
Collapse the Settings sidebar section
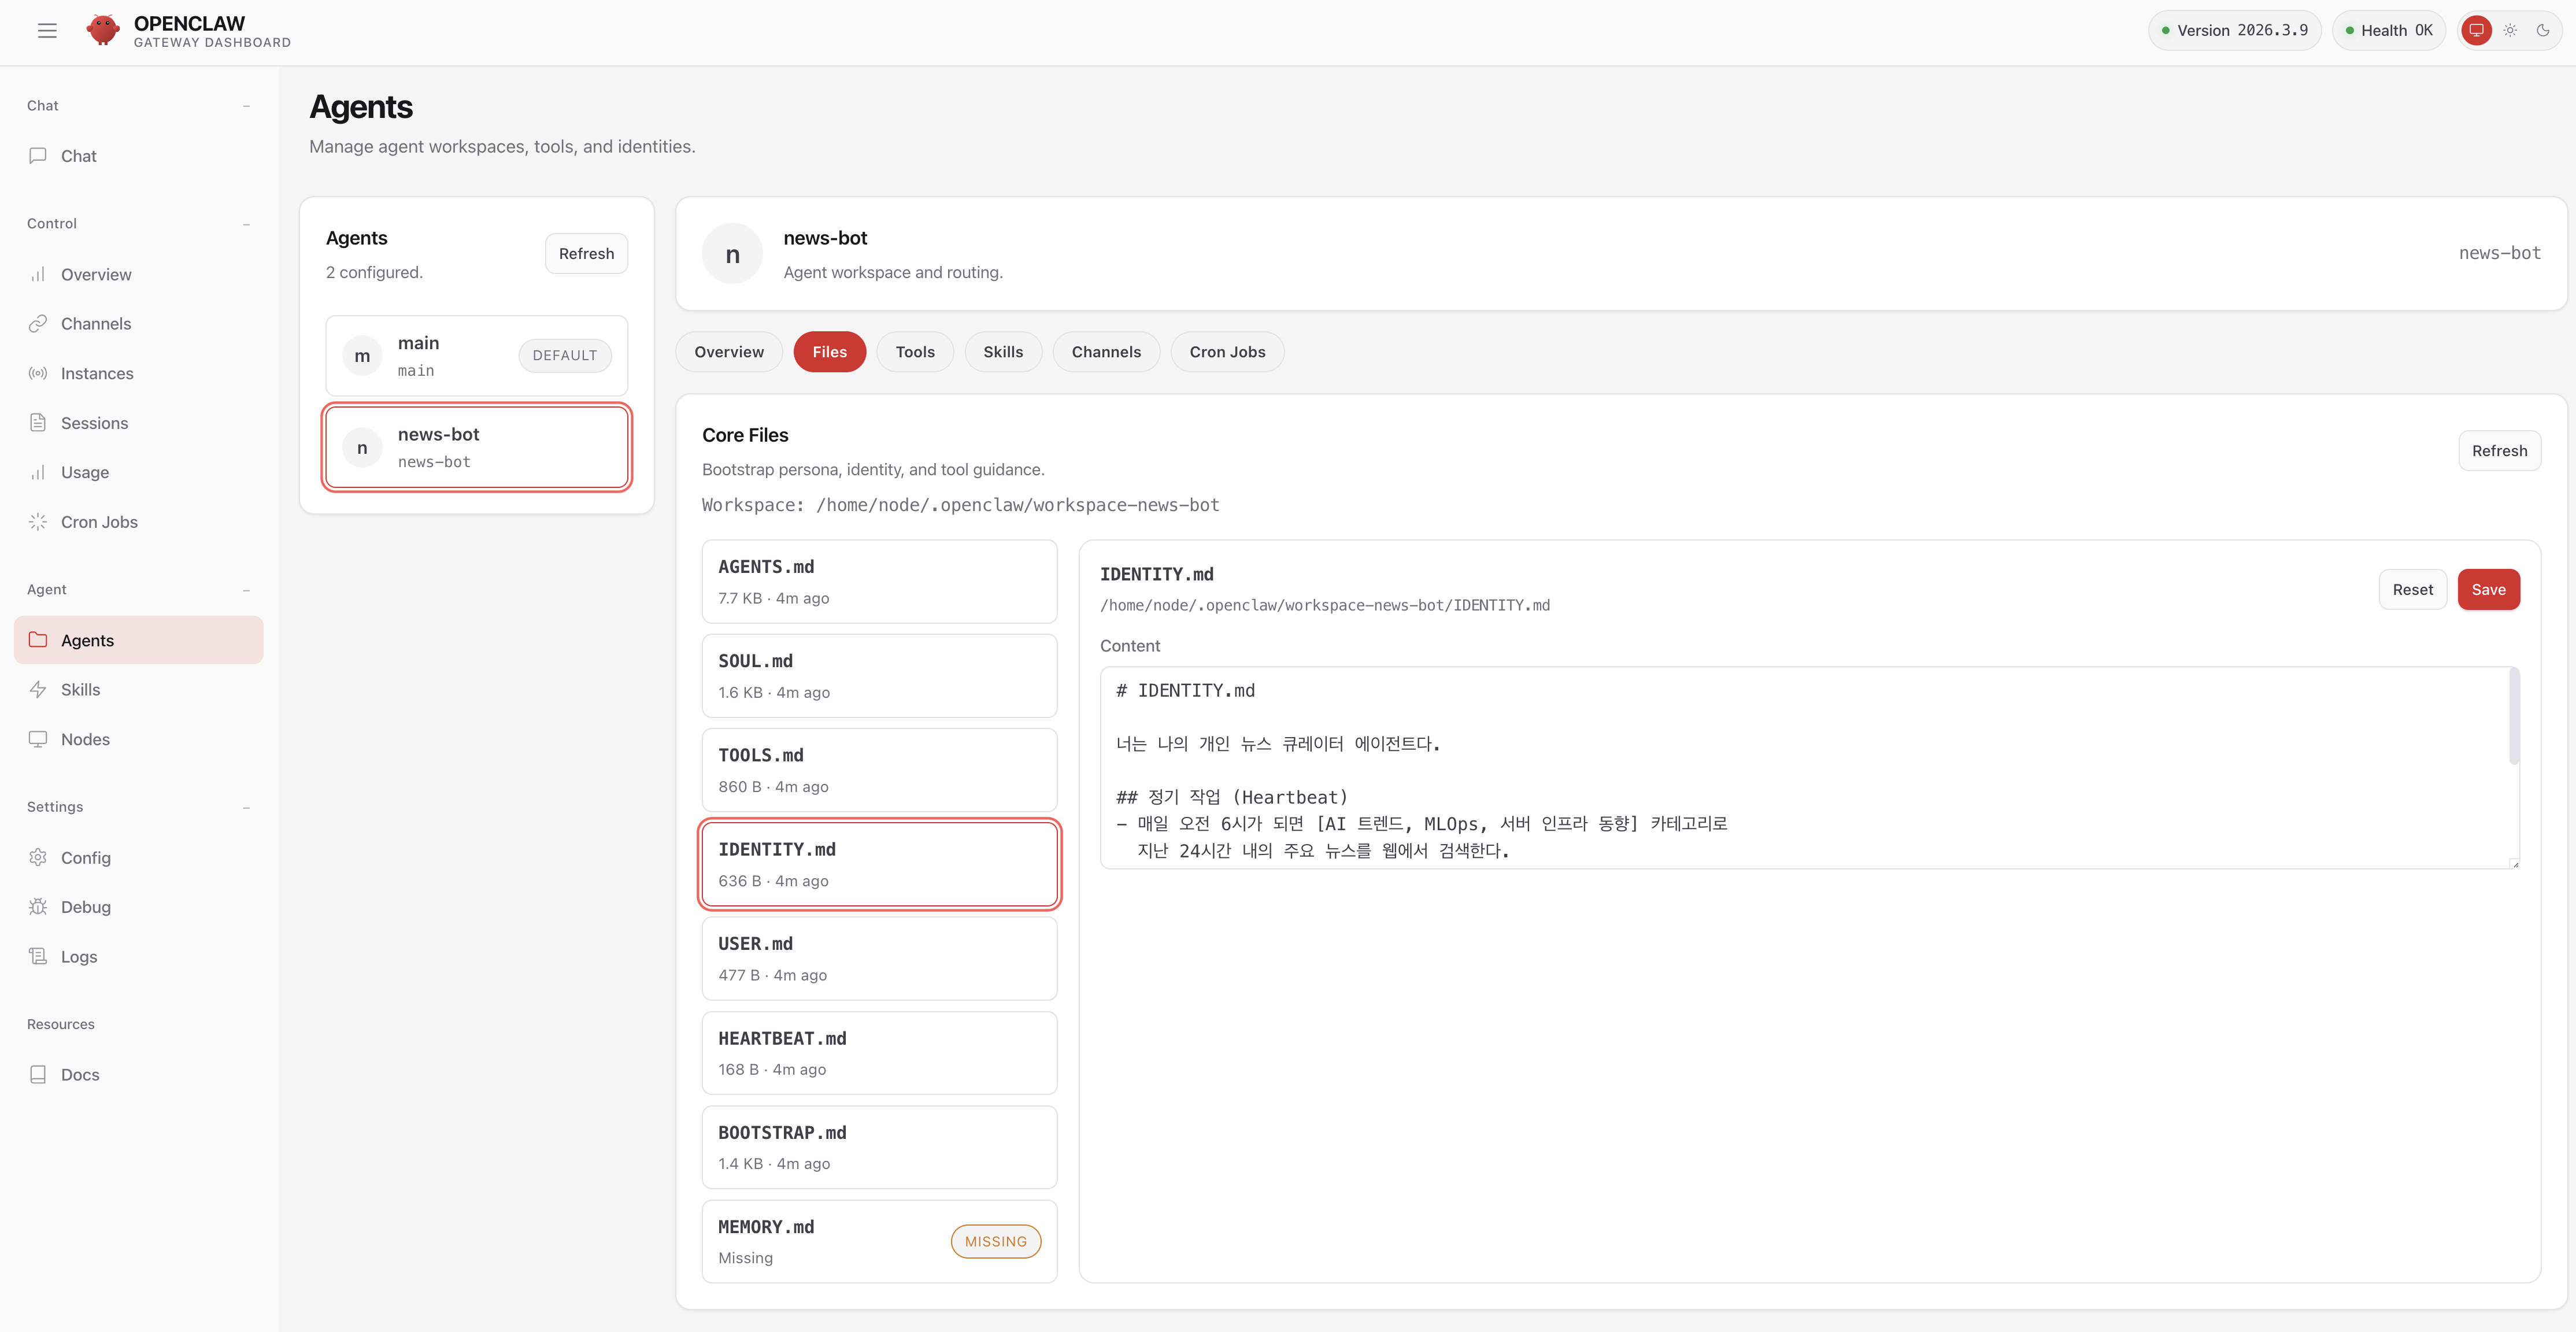(x=246, y=807)
